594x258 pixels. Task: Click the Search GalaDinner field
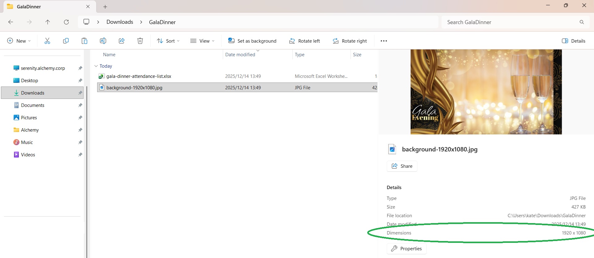pos(510,22)
